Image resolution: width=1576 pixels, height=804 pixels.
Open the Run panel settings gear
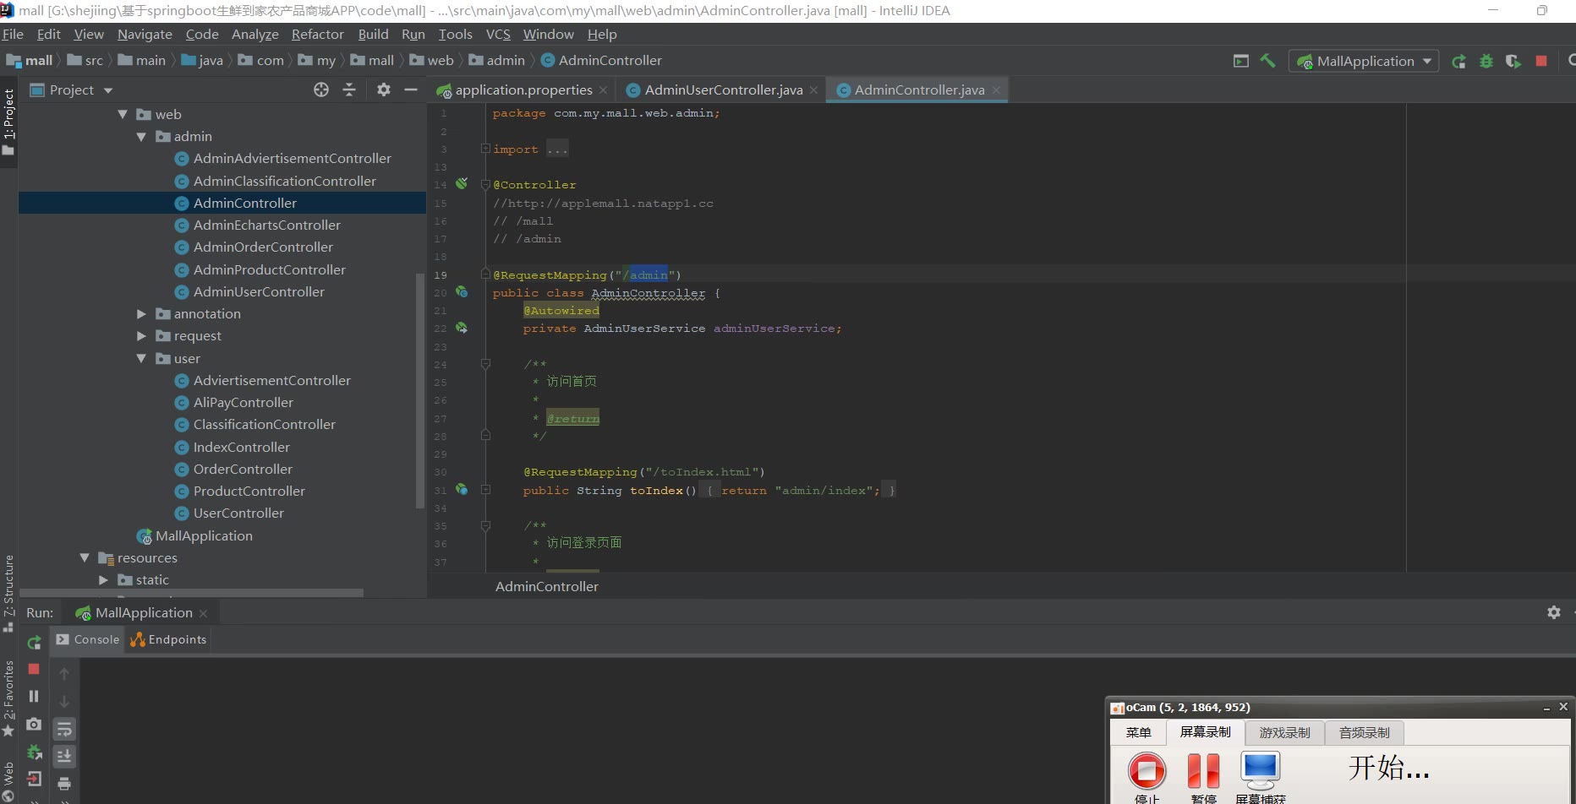pos(1553,612)
